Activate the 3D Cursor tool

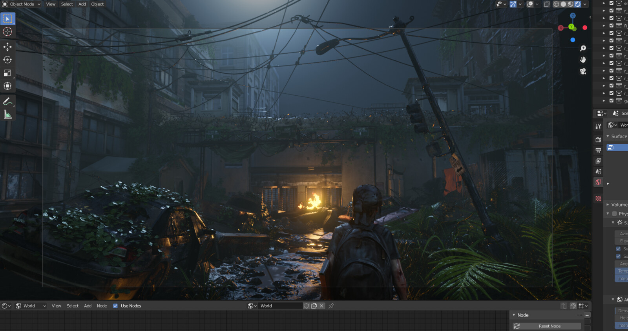click(x=7, y=32)
